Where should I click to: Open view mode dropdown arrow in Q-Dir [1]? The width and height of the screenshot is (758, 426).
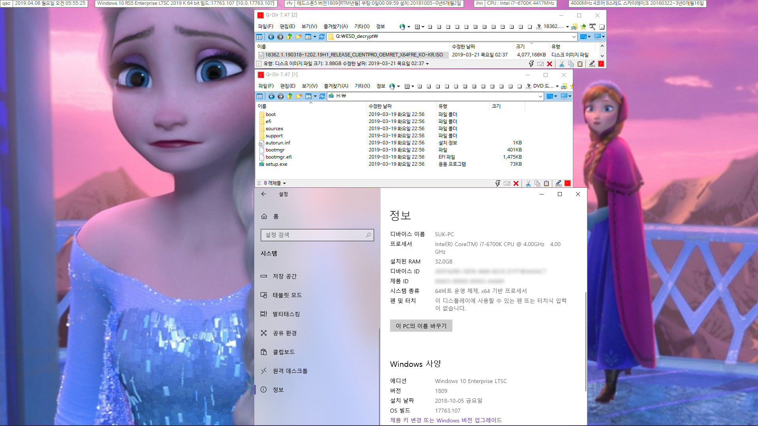315,96
